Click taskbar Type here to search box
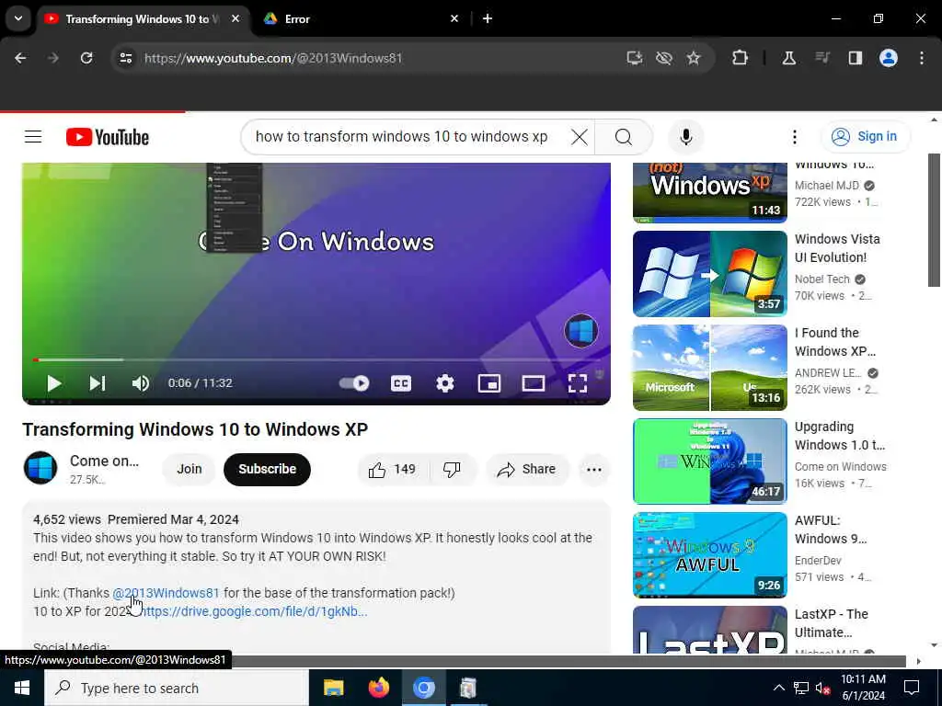This screenshot has height=706, width=942. [177, 688]
